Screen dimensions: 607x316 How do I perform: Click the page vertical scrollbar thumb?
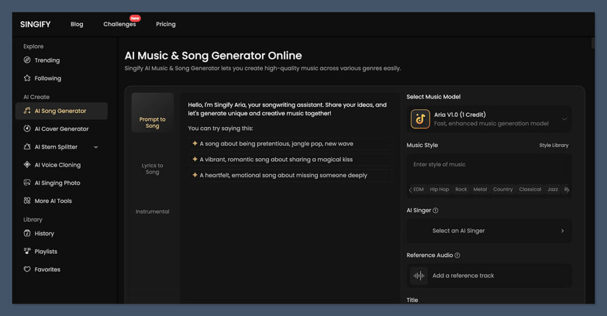593,43
